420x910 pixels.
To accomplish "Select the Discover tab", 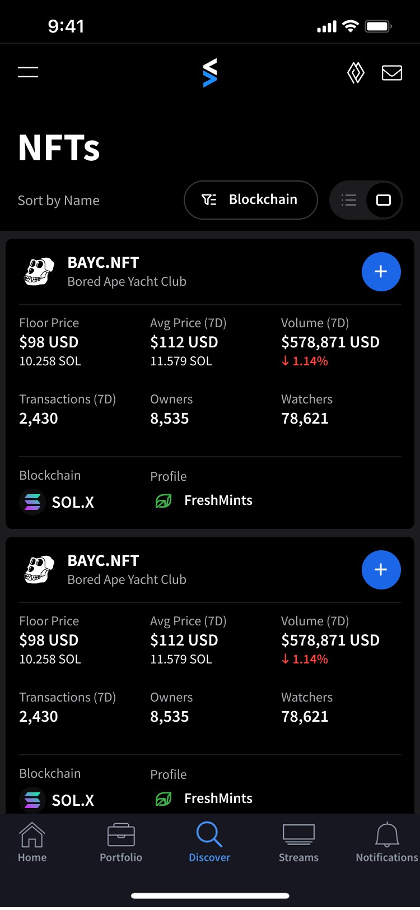I will coord(209,842).
